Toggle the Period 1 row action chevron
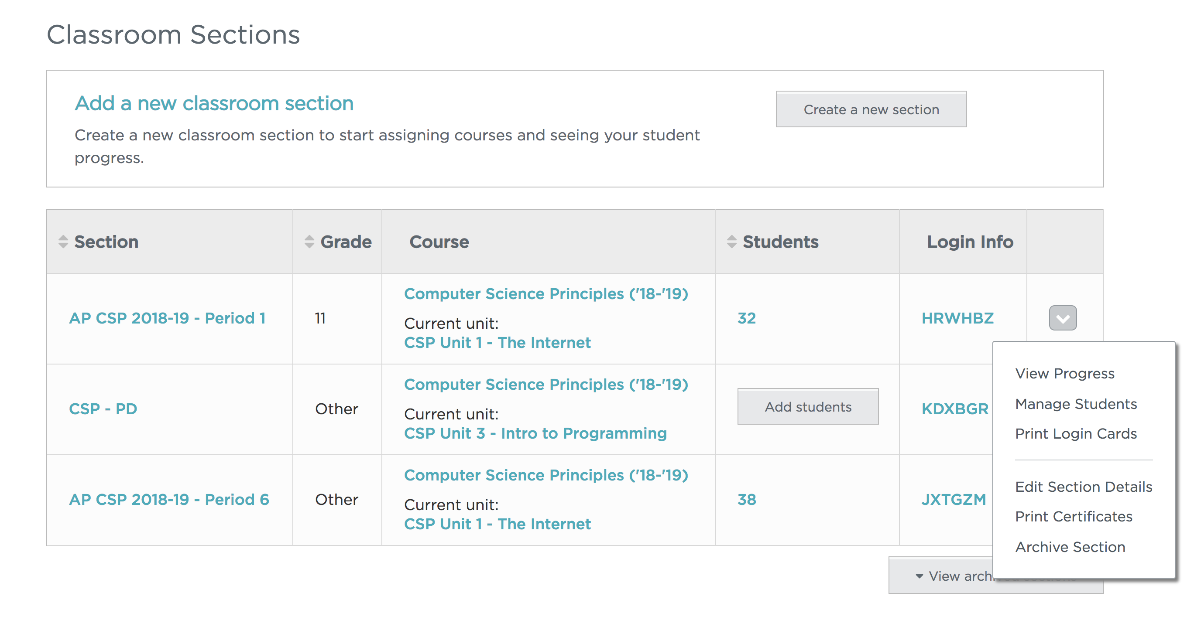Viewport: 1194px width, 620px height. 1062,318
